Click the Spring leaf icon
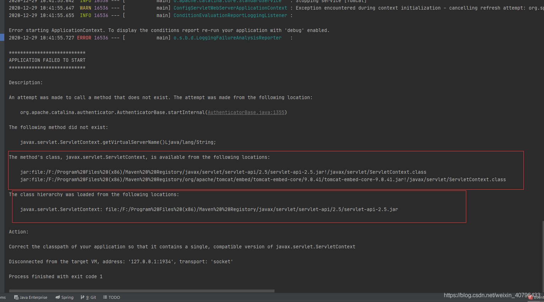The image size is (544, 302). coord(57,297)
